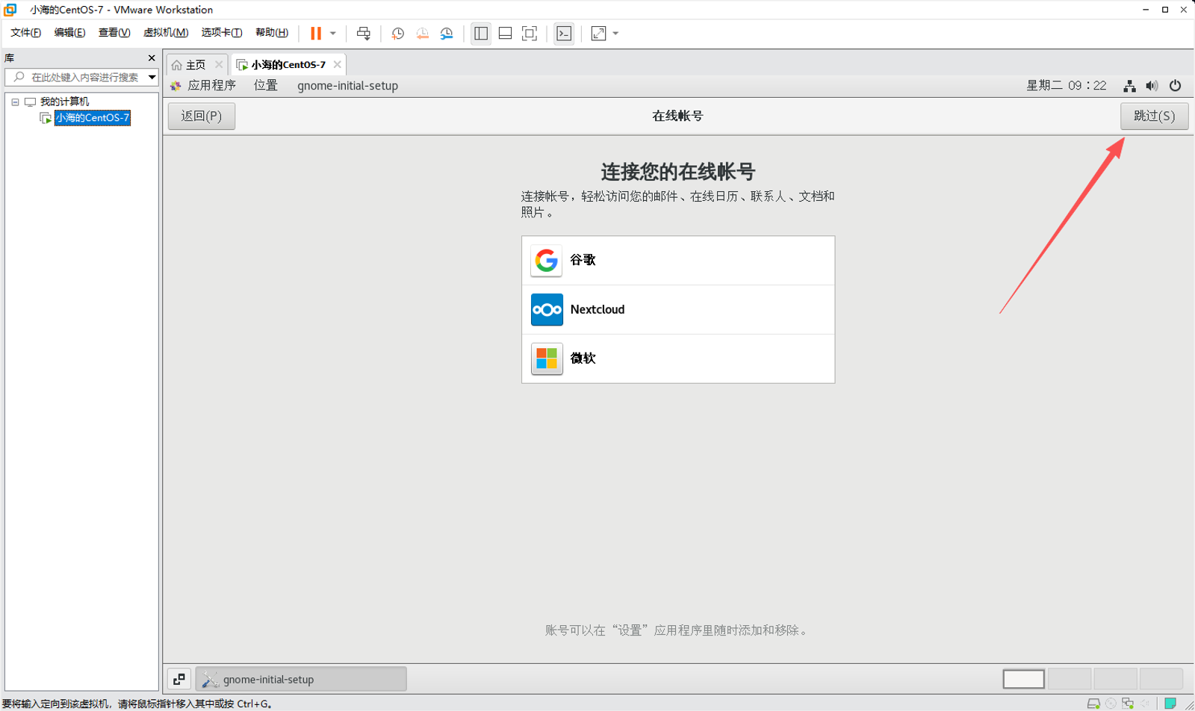Select the second workspace in the switcher
The image size is (1195, 711).
click(1070, 680)
